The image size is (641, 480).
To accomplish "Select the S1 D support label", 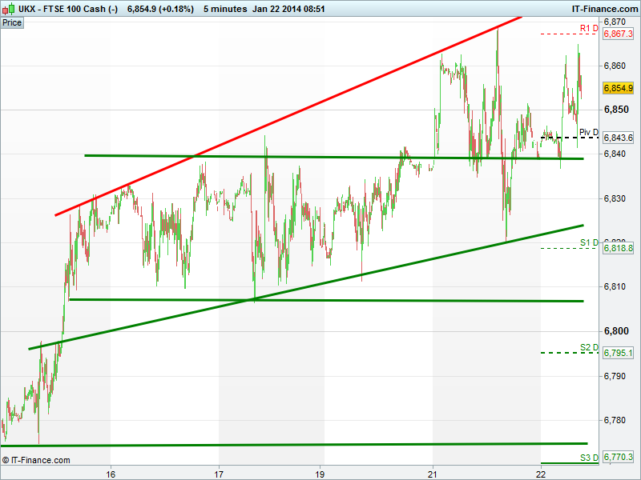I will coord(589,243).
